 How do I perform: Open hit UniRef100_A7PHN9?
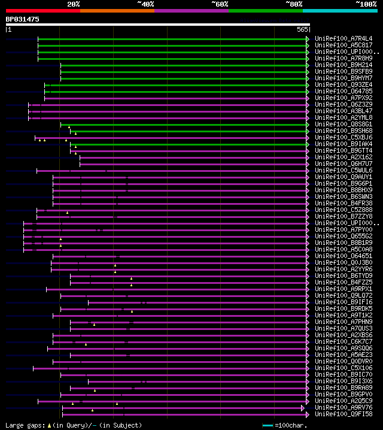pos(344,322)
